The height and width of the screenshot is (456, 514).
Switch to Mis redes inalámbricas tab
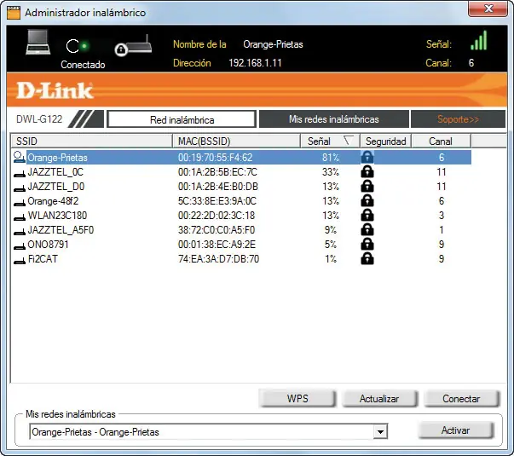[x=333, y=119]
